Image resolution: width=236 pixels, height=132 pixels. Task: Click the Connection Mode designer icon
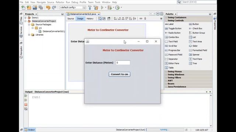(x=104, y=19)
